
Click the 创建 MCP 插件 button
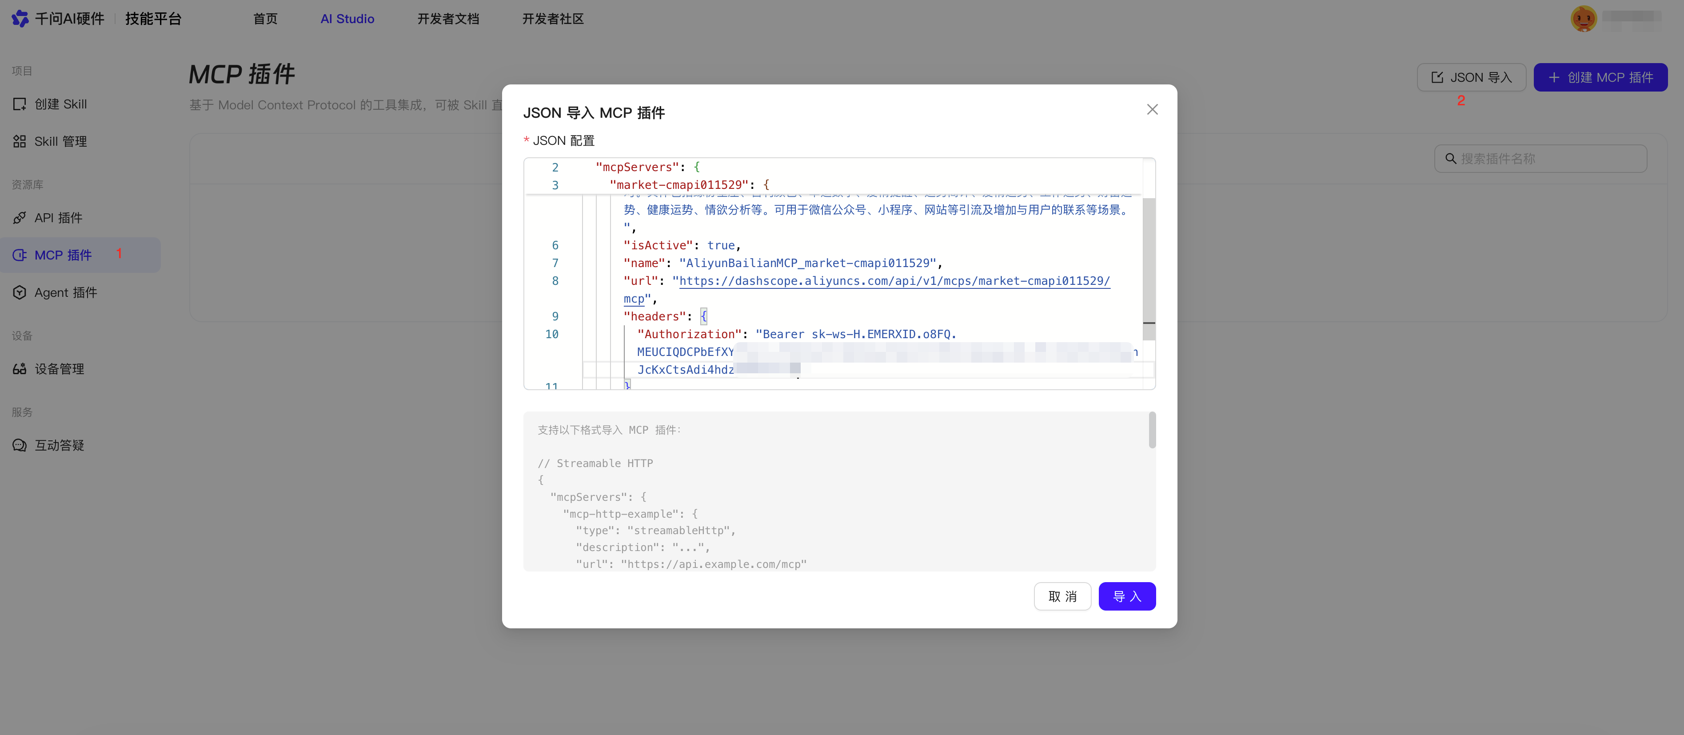1601,77
